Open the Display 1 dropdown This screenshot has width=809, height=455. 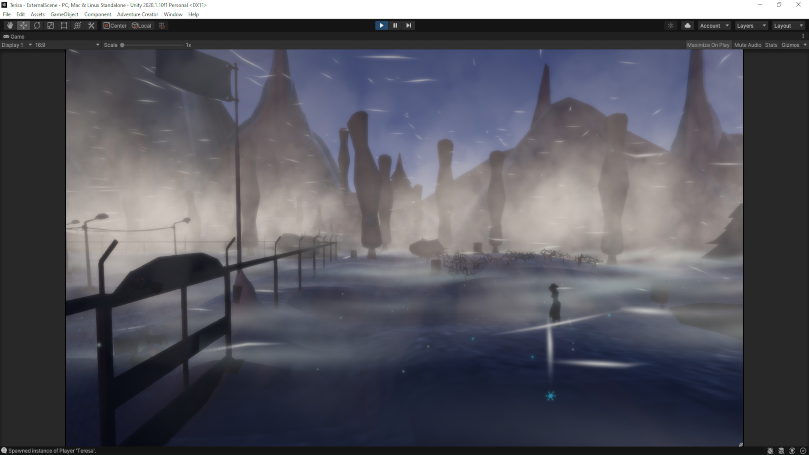pyautogui.click(x=17, y=45)
